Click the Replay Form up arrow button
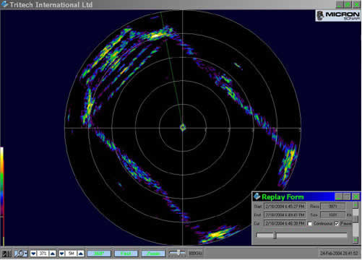362x260 pixels. [355, 205]
